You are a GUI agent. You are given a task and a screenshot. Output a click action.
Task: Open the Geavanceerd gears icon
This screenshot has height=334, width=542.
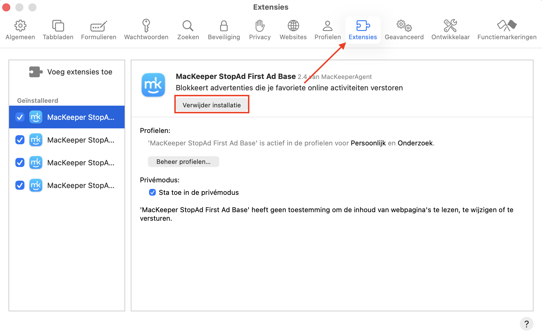point(404,26)
